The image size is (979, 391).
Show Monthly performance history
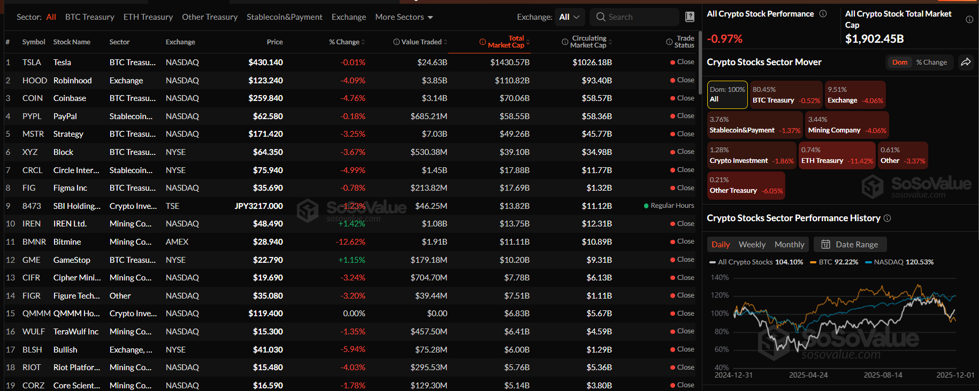[790, 244]
